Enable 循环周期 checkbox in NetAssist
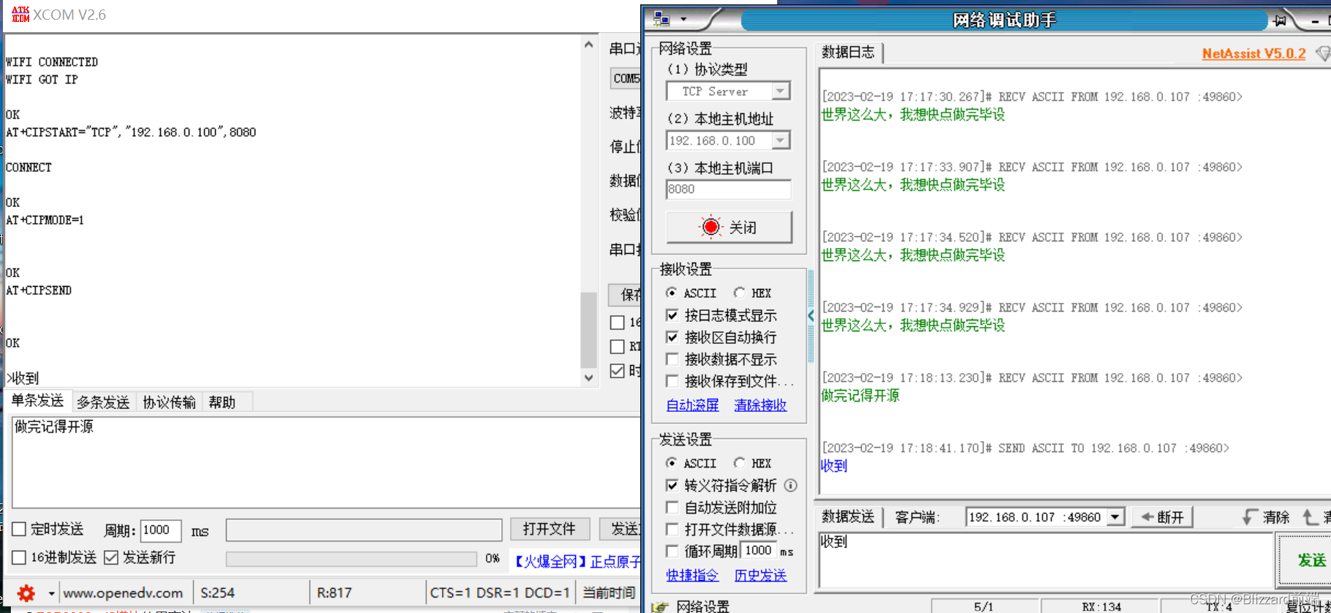 pyautogui.click(x=672, y=551)
